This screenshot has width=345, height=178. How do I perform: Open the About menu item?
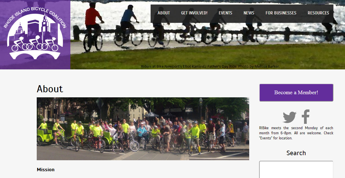point(164,13)
